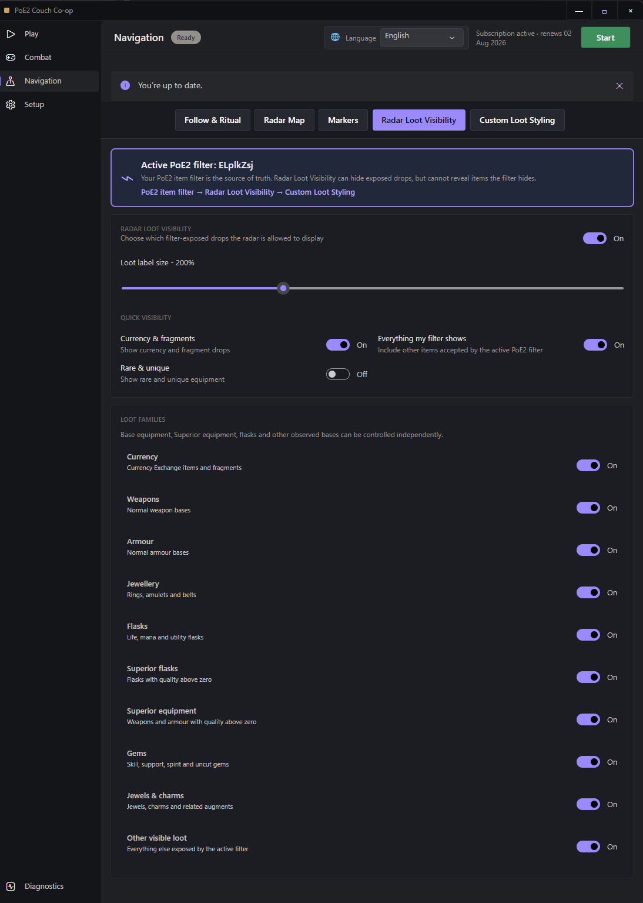This screenshot has width=643, height=903.
Task: Select the Radar Loot Visibility tab
Action: (419, 120)
